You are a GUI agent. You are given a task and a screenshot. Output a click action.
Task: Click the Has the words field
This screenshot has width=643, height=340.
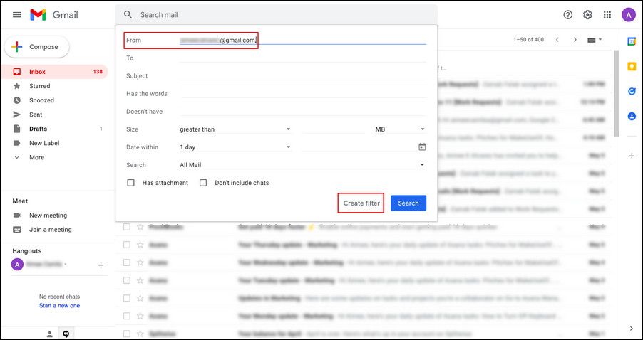pos(303,94)
